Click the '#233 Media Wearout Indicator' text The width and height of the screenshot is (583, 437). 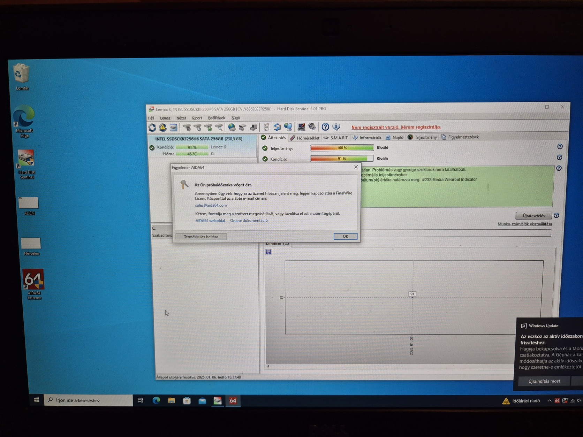pyautogui.click(x=449, y=180)
